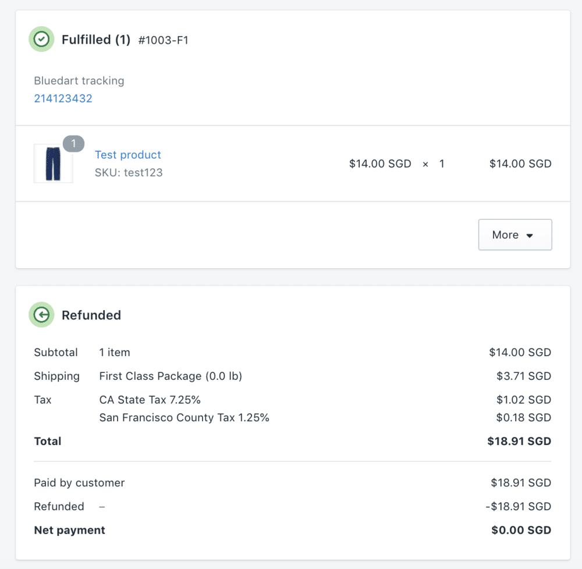Click the quantity badge on product image

click(x=73, y=144)
